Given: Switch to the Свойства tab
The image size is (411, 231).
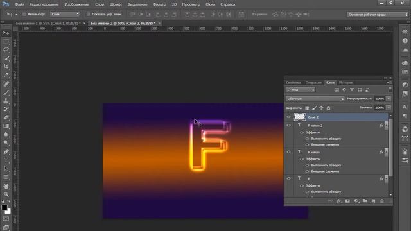Looking at the screenshot, I should (x=293, y=83).
